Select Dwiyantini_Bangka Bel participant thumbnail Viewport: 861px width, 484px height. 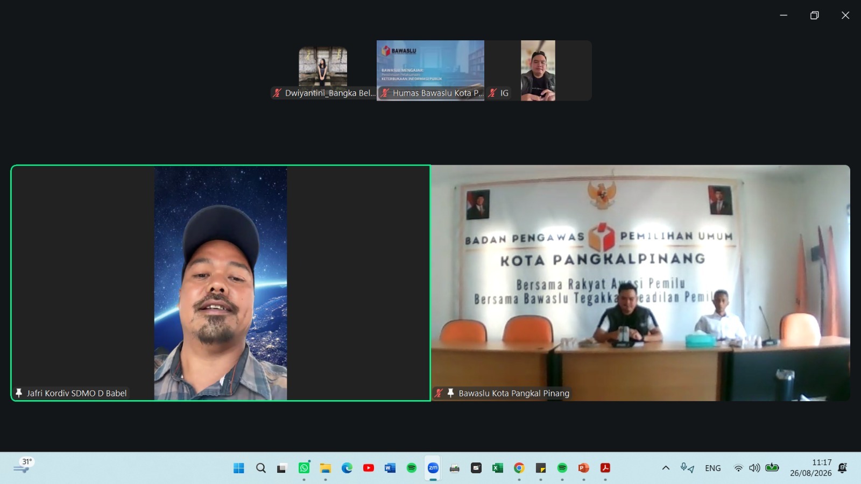pos(323,70)
